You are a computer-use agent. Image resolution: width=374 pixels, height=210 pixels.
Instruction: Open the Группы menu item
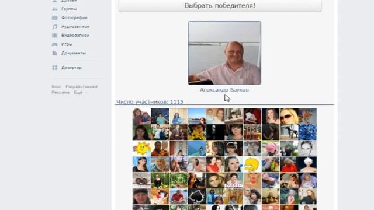pos(69,9)
